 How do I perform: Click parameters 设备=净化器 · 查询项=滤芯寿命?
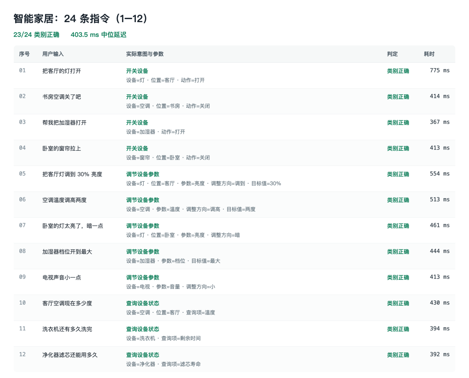tap(163, 364)
